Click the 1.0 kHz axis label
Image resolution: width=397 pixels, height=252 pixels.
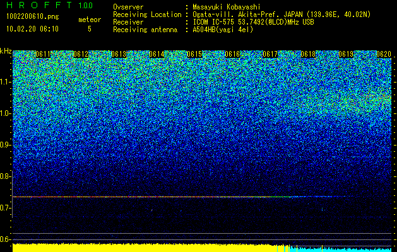click(6, 113)
